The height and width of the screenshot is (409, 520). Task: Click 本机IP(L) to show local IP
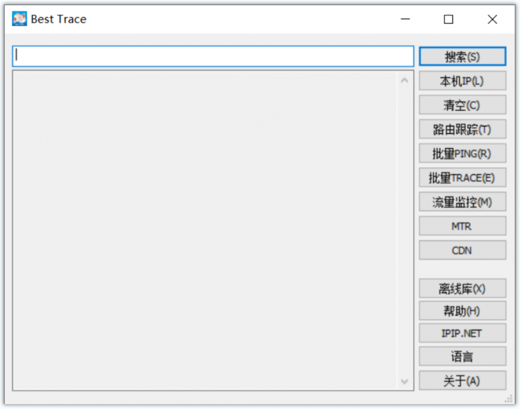(462, 80)
